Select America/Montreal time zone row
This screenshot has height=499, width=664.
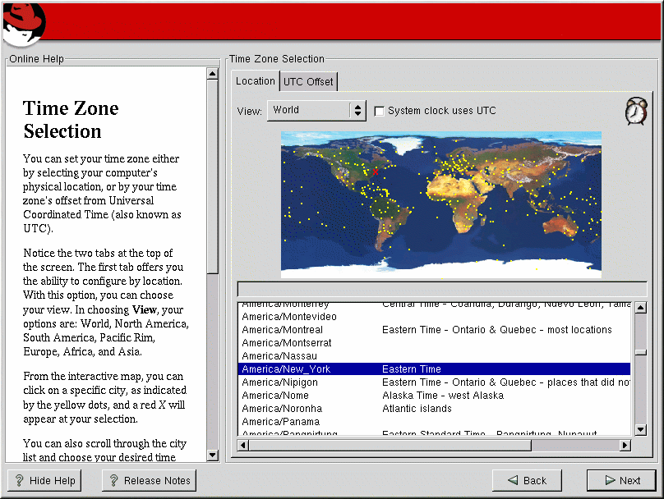(434, 329)
